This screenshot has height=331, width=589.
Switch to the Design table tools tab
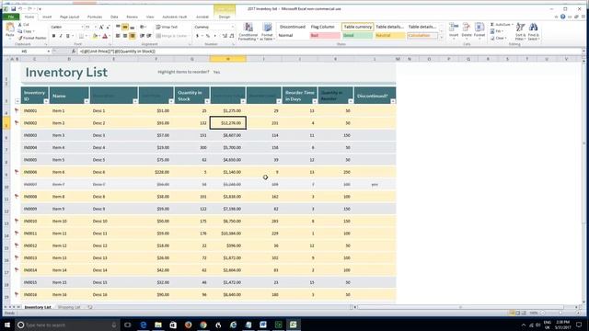pyautogui.click(x=225, y=17)
